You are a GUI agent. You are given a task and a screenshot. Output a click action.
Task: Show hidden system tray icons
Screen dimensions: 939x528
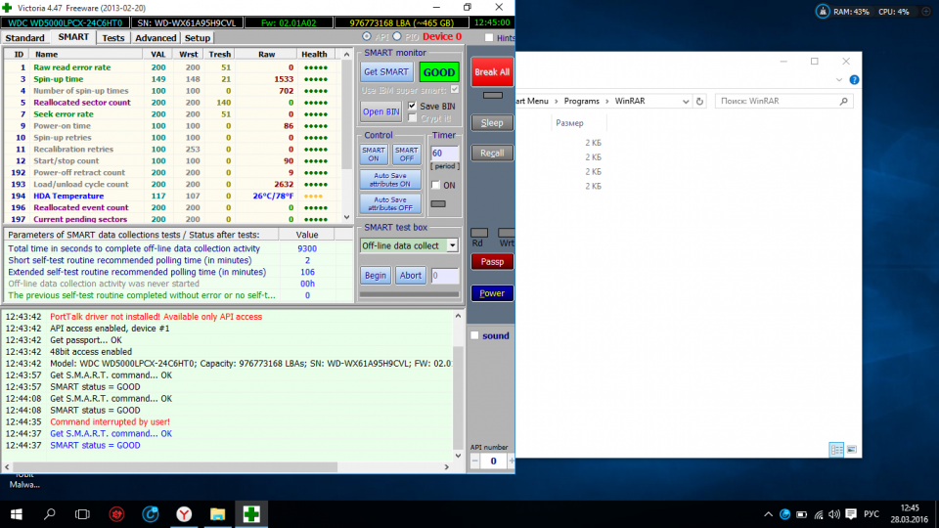click(x=767, y=513)
